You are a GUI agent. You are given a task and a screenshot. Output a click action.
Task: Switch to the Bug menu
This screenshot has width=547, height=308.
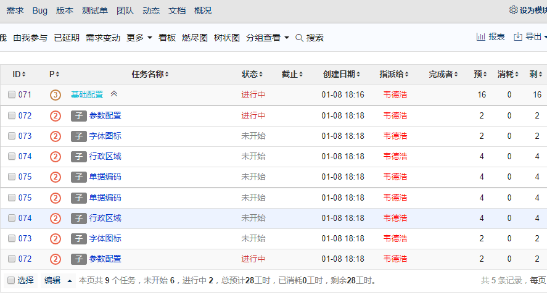click(39, 10)
